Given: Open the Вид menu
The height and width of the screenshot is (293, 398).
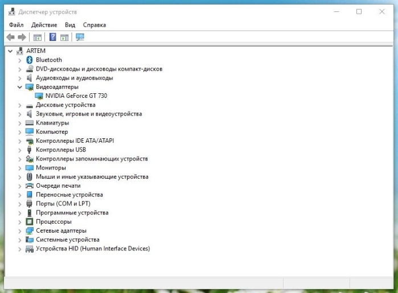Looking at the screenshot, I should tap(70, 25).
